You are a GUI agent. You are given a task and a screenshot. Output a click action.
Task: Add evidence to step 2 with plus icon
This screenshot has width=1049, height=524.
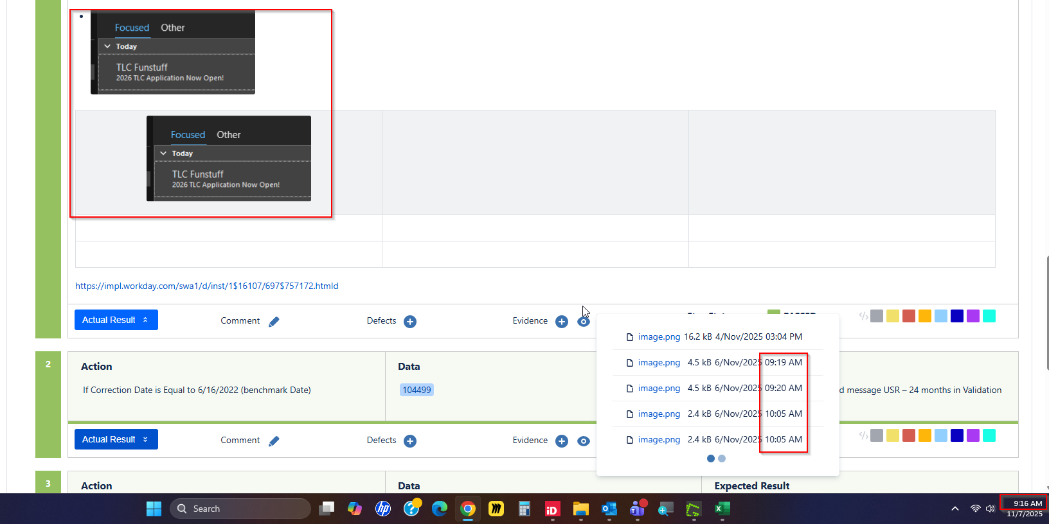click(561, 441)
